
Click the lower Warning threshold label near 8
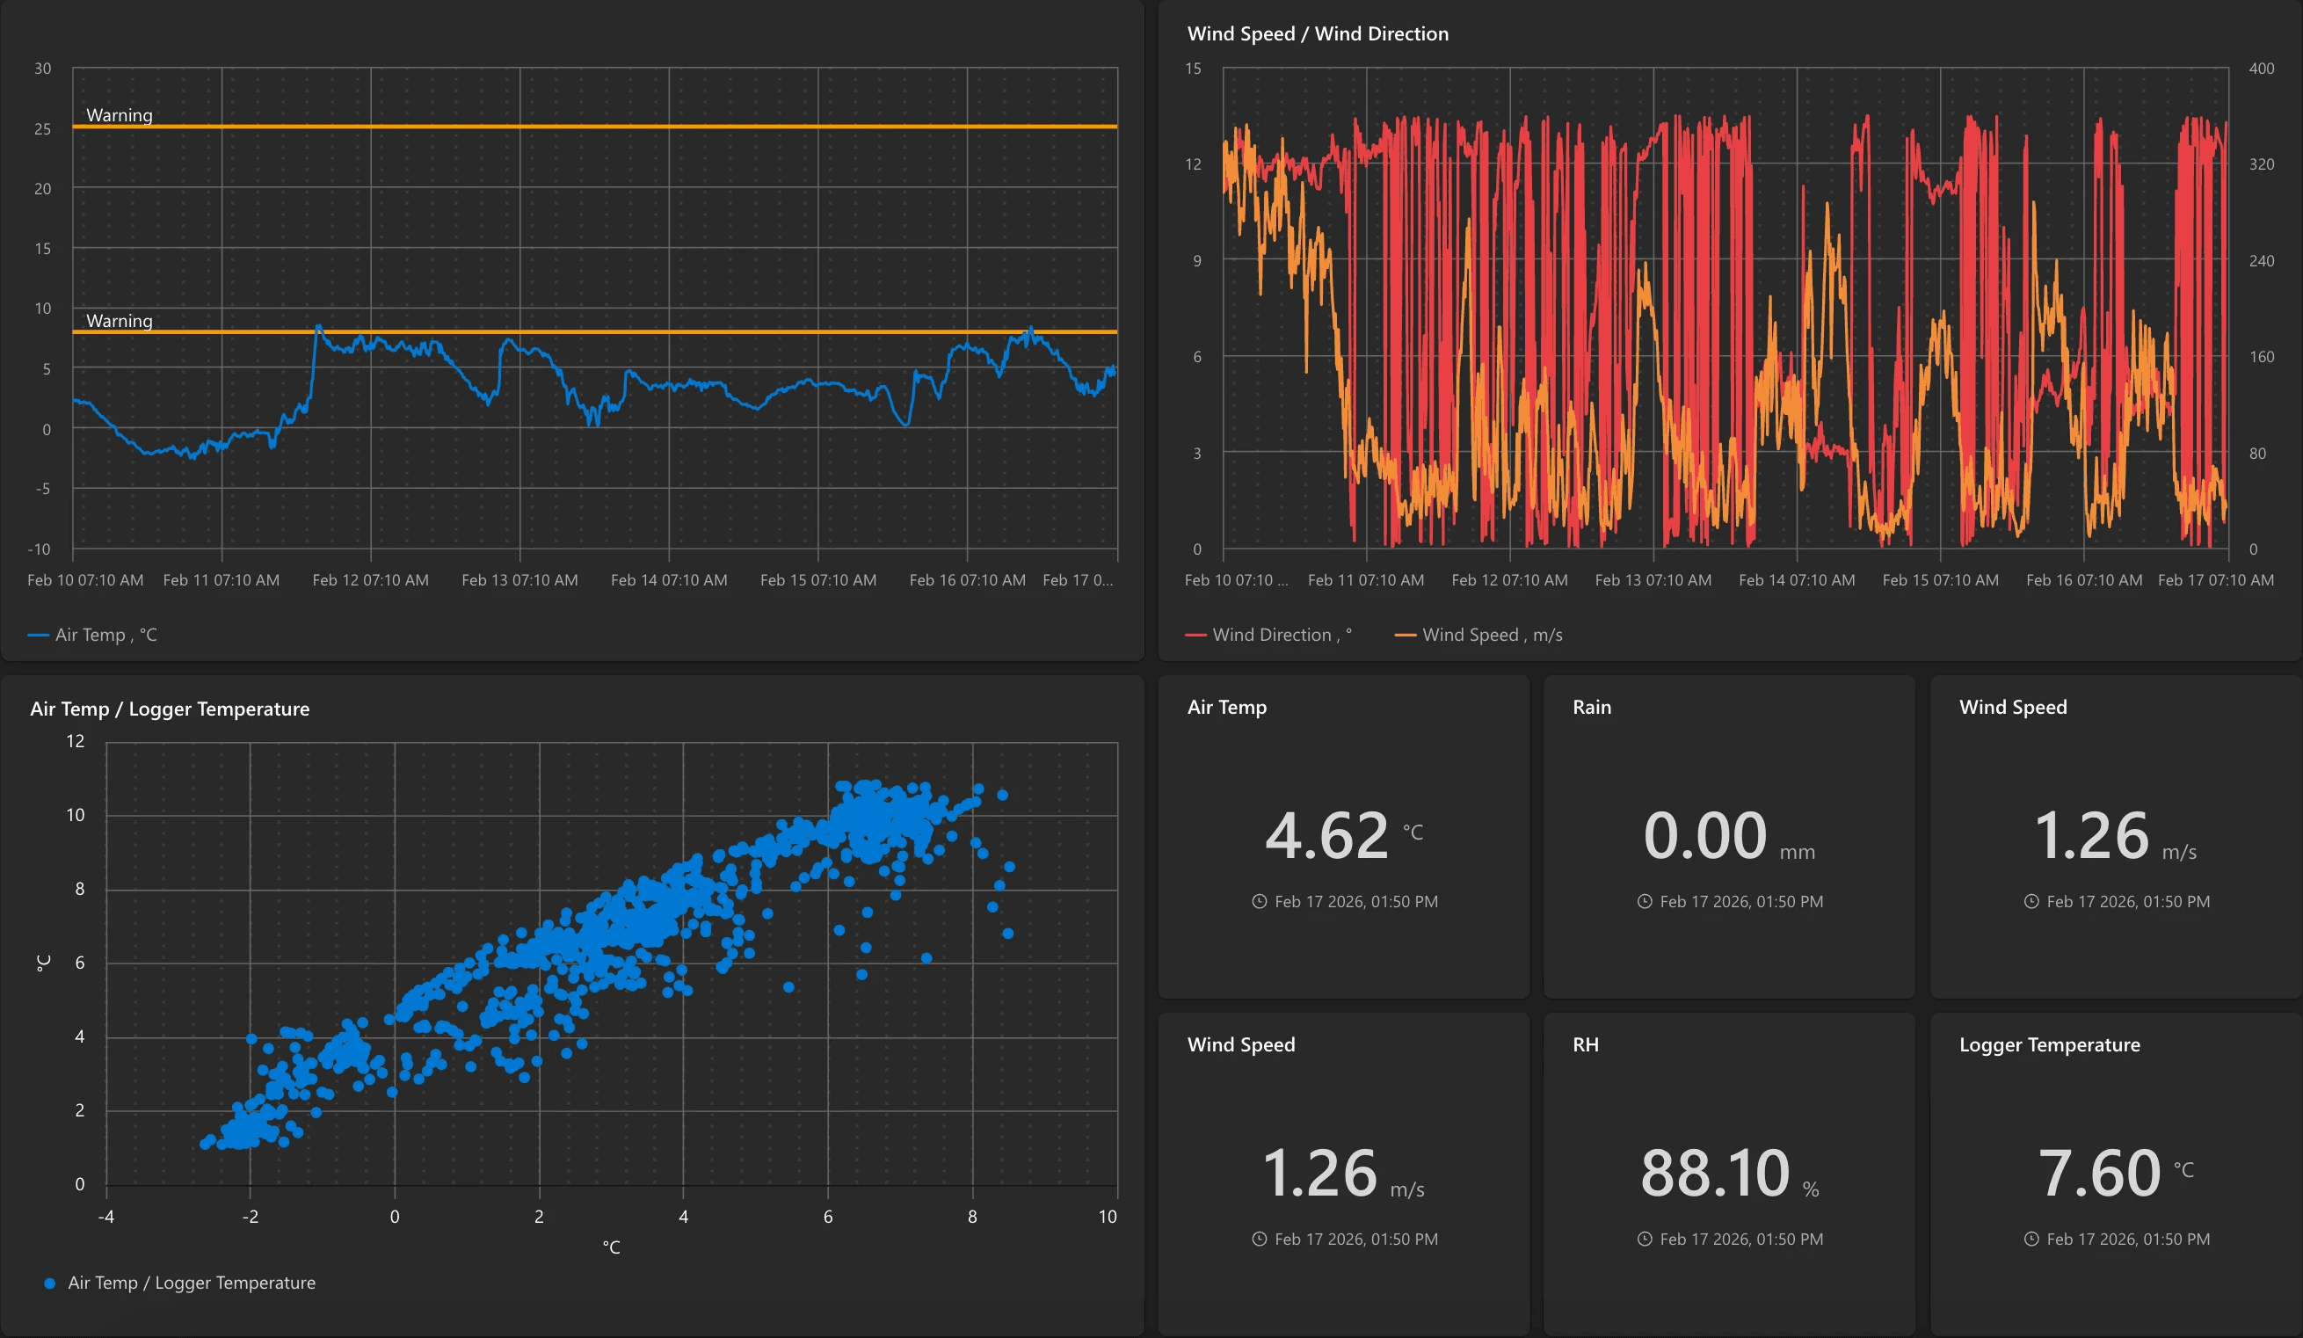click(119, 321)
